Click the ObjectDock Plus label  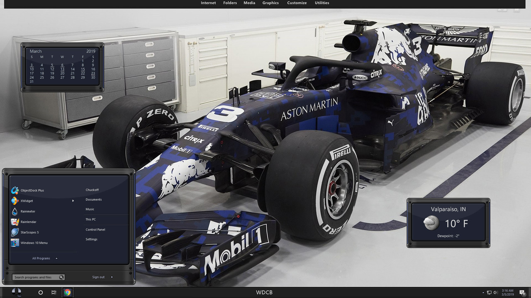(x=32, y=190)
